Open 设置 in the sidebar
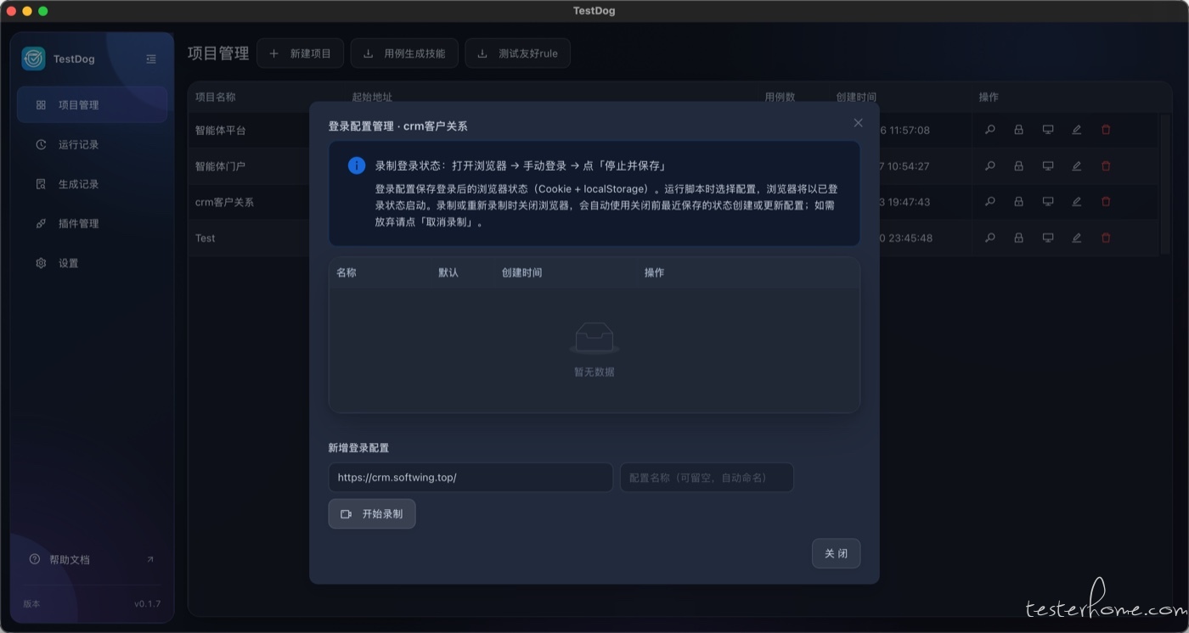 coord(92,263)
